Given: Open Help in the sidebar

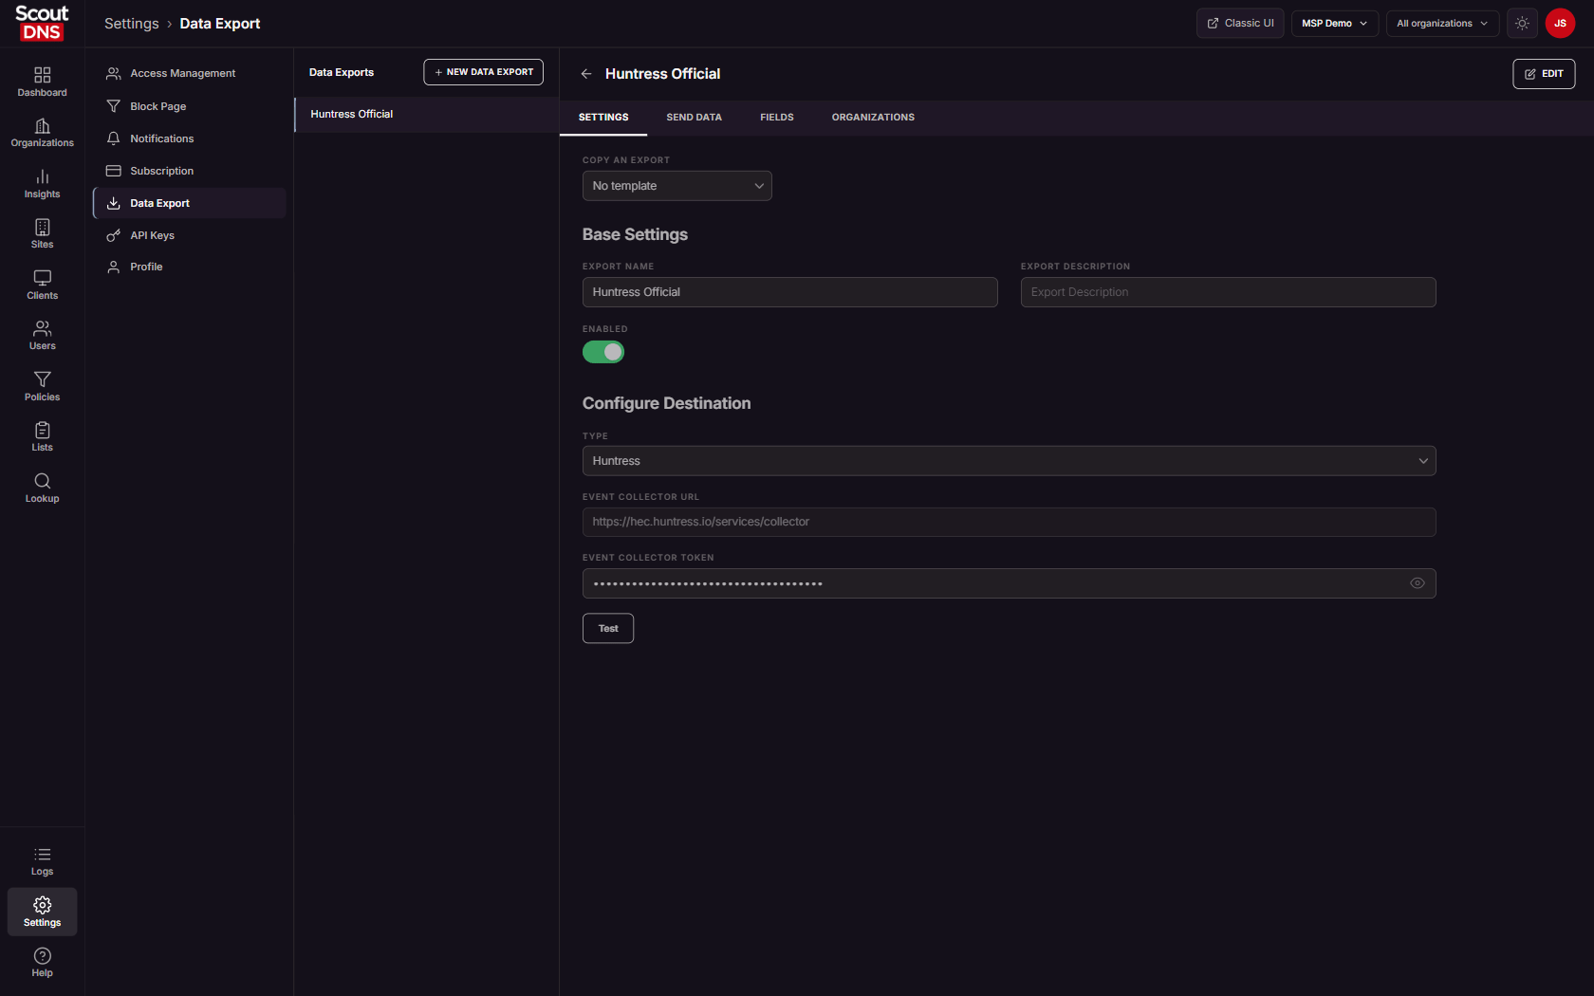Looking at the screenshot, I should click(42, 963).
